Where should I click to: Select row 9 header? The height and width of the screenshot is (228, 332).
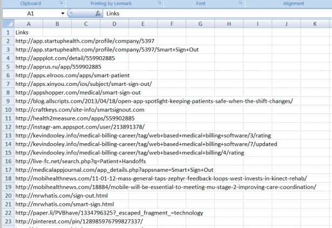pyautogui.click(x=7, y=101)
